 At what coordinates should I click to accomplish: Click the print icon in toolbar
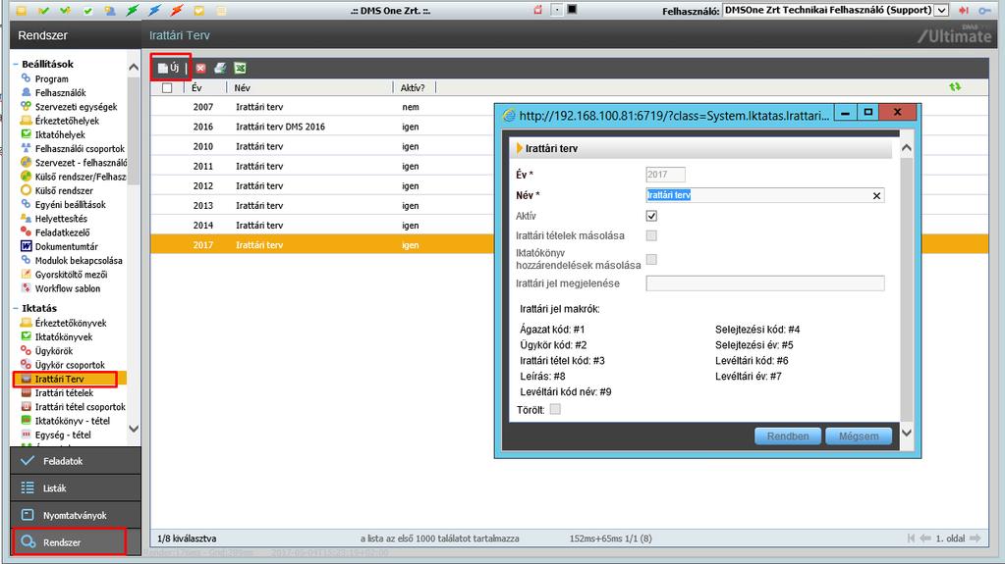tap(220, 68)
